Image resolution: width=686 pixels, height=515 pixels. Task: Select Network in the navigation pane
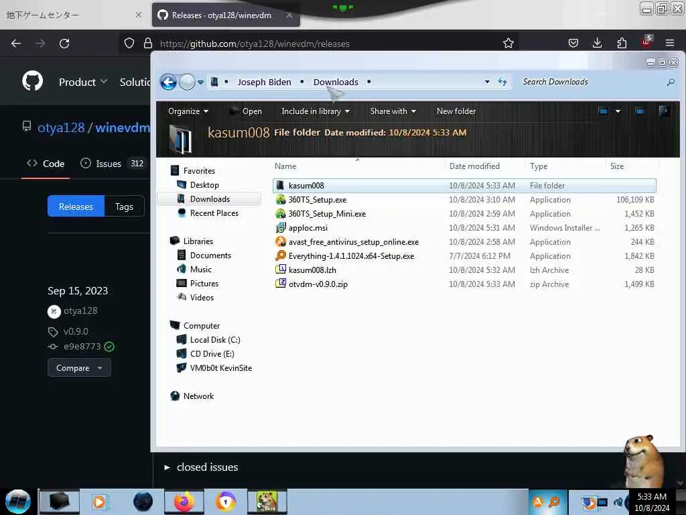coord(198,396)
